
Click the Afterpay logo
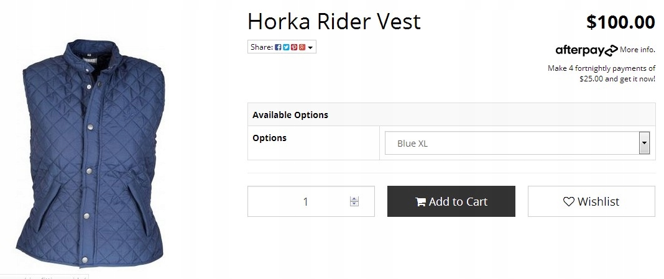coord(586,50)
